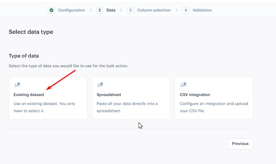This screenshot has width=276, height=164.
Task: Click the chevron after Column selection
Action: click(177, 10)
